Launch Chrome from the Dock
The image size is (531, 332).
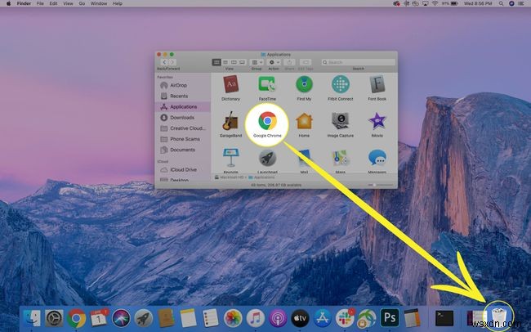pos(76,318)
